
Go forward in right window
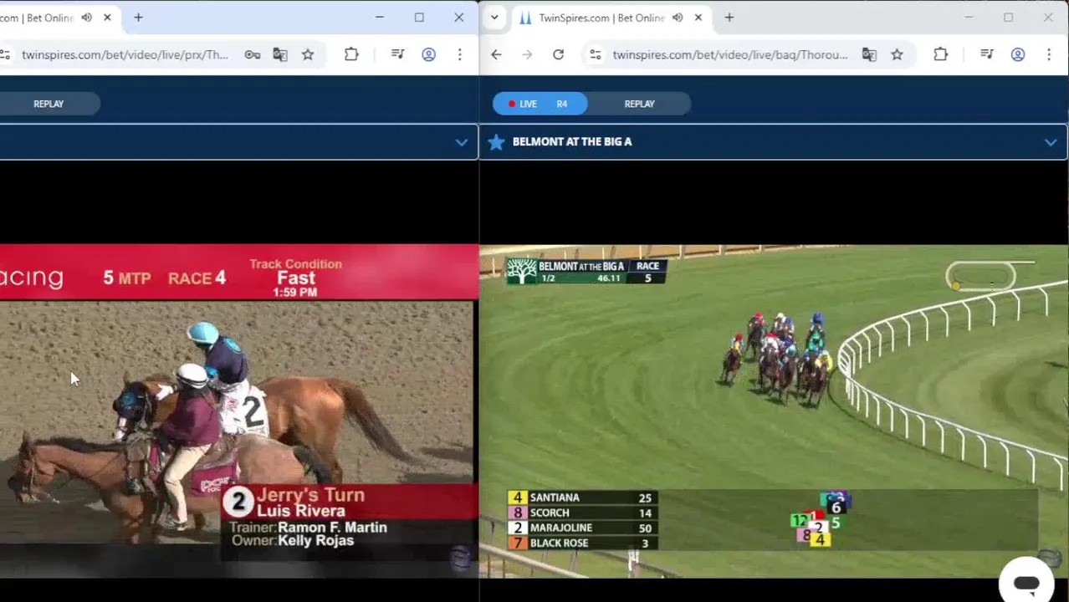click(527, 55)
